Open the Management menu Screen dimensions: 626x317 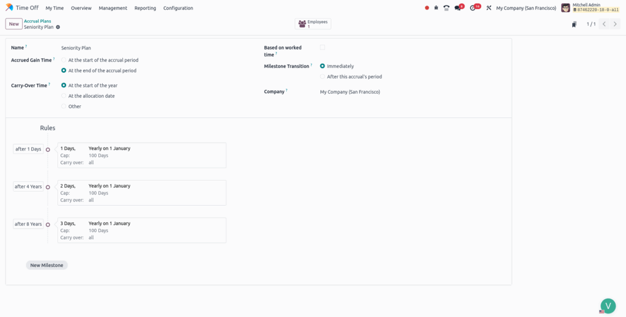[x=112, y=8]
